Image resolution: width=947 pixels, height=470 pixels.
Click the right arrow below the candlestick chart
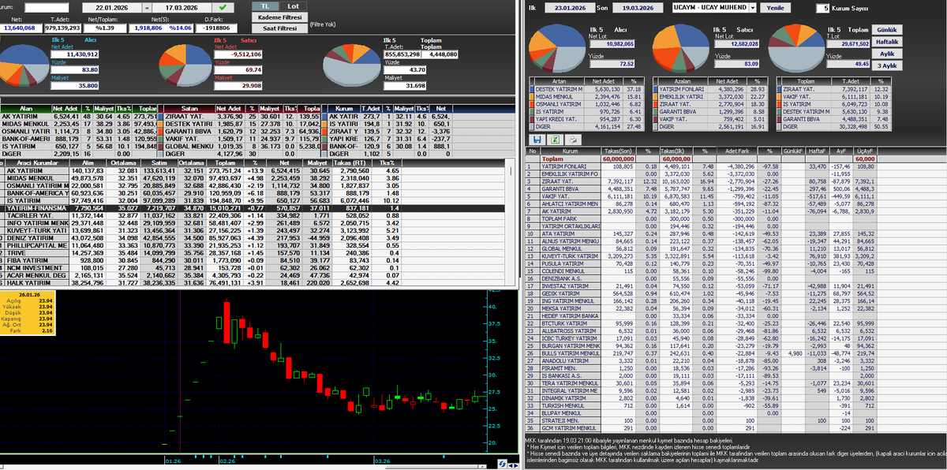coord(516,465)
